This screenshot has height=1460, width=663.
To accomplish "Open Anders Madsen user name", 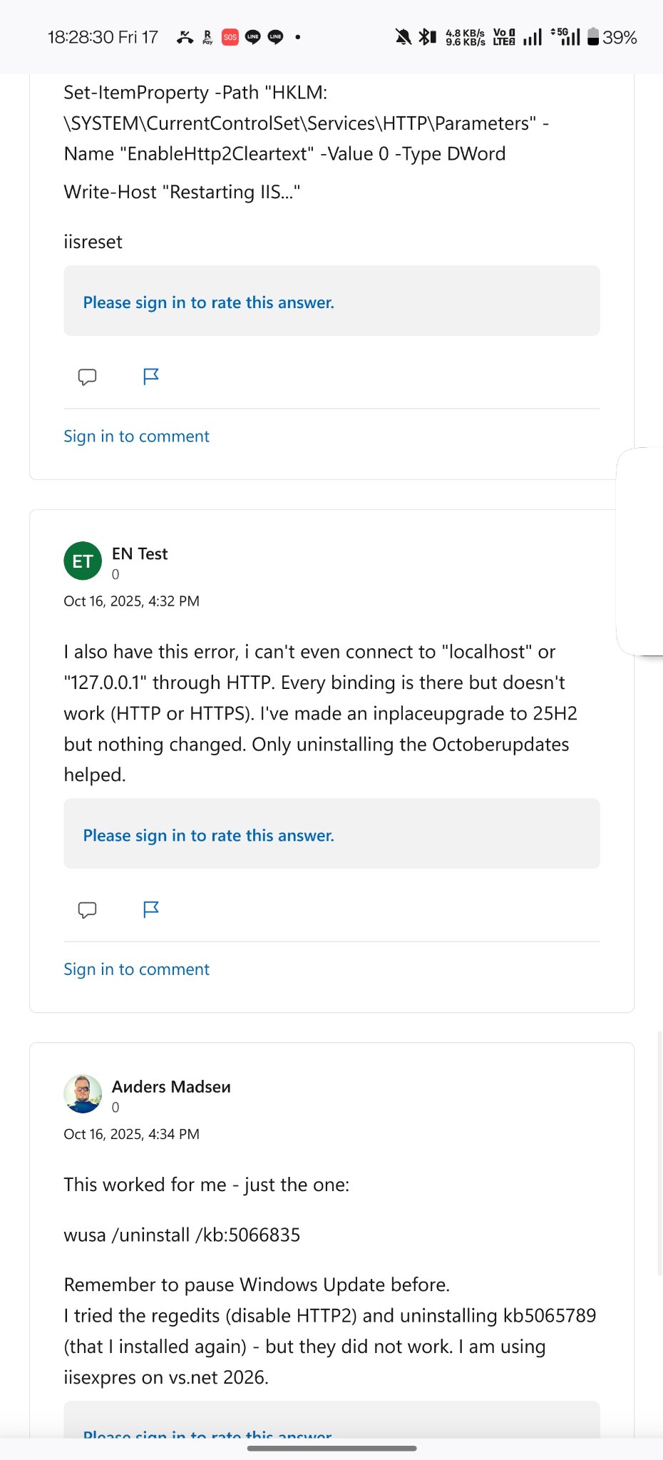I will click(171, 1087).
